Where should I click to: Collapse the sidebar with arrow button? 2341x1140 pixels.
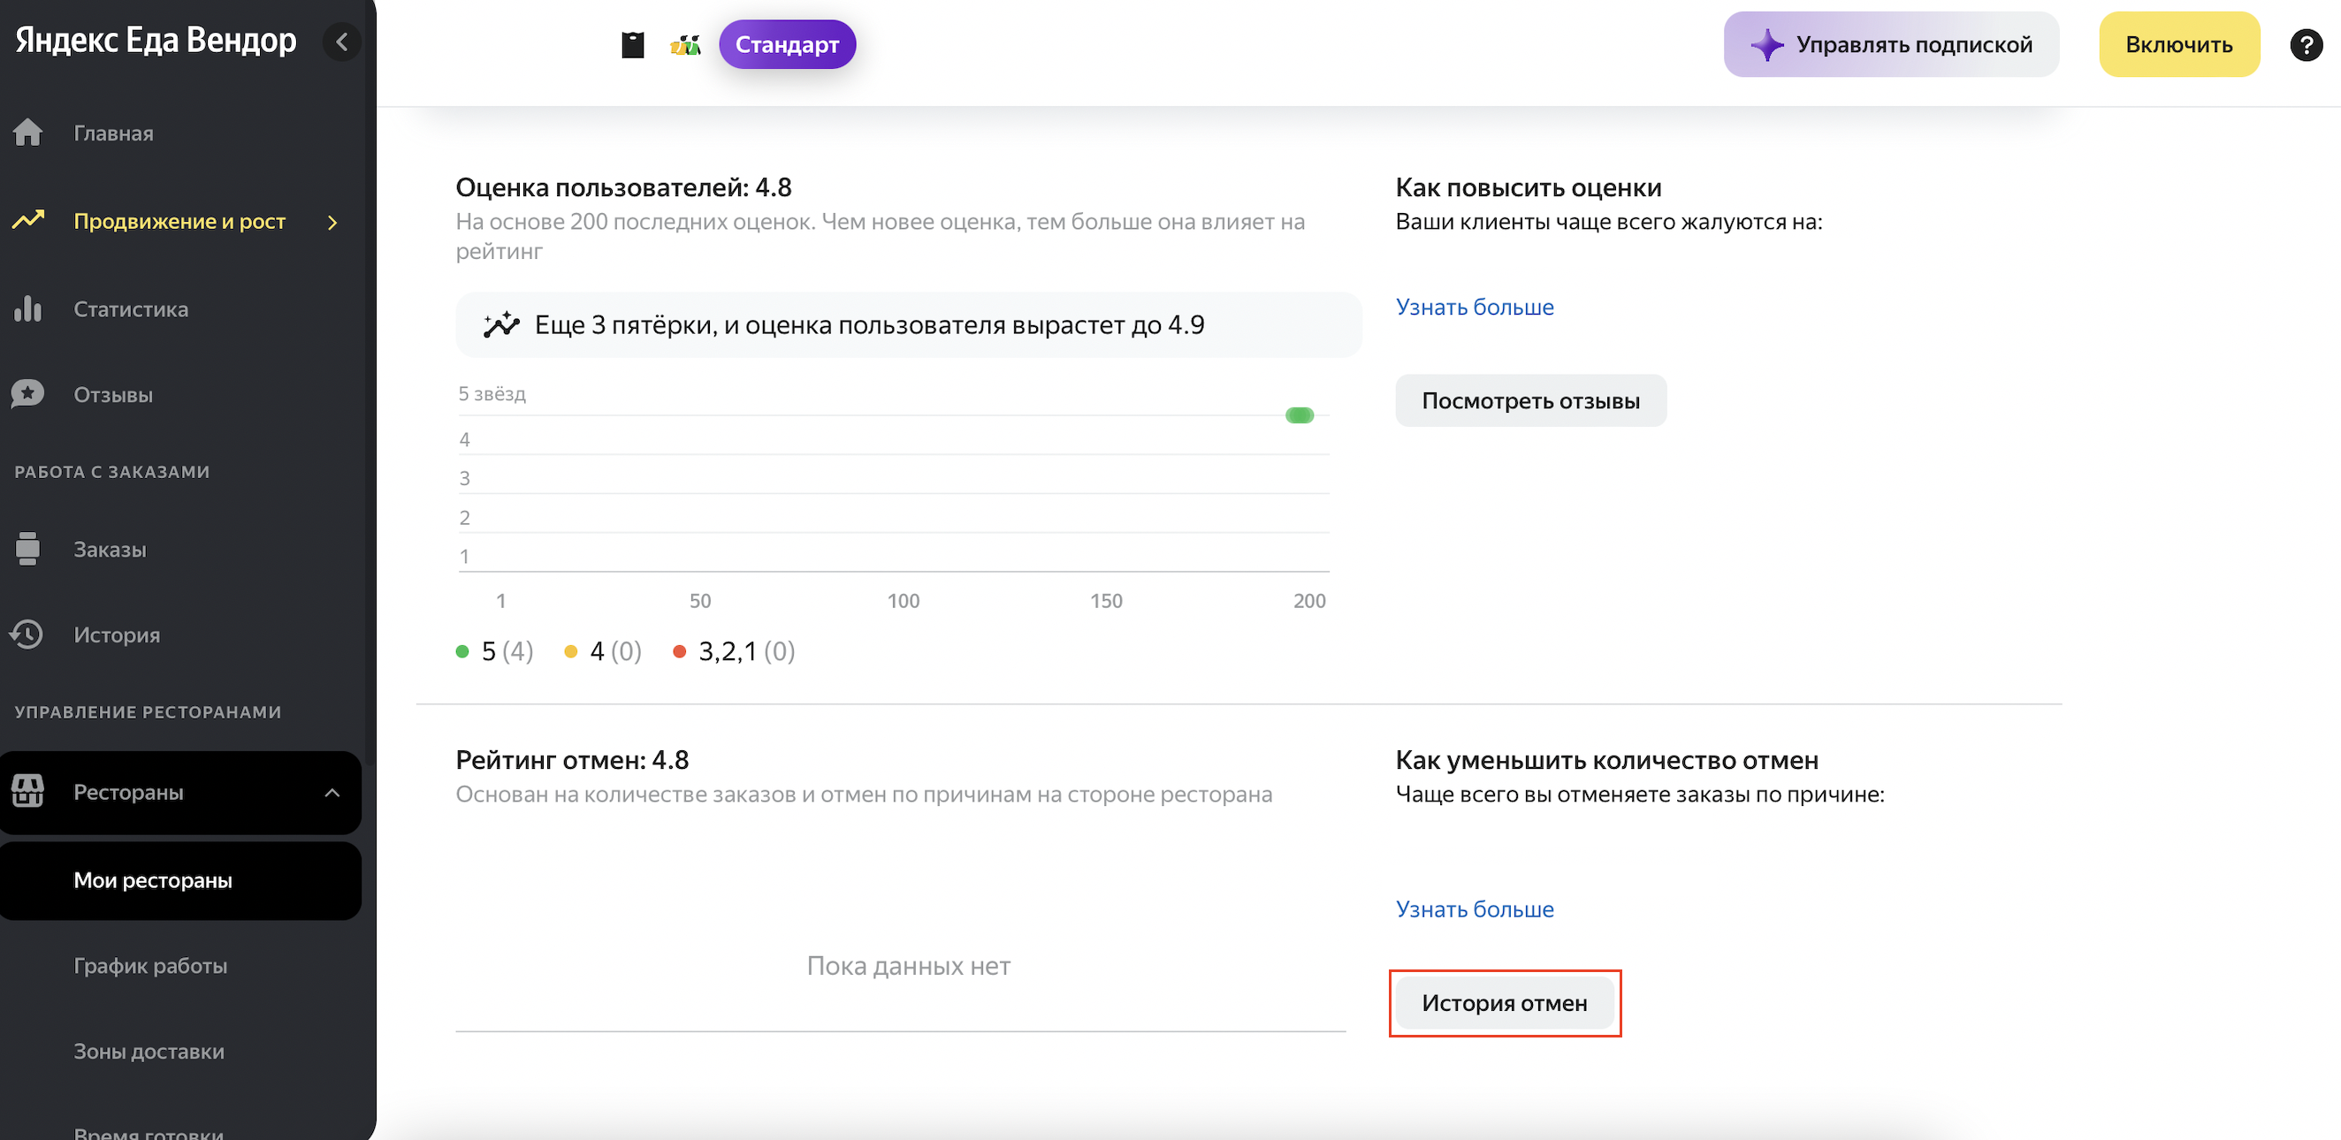tap(342, 42)
